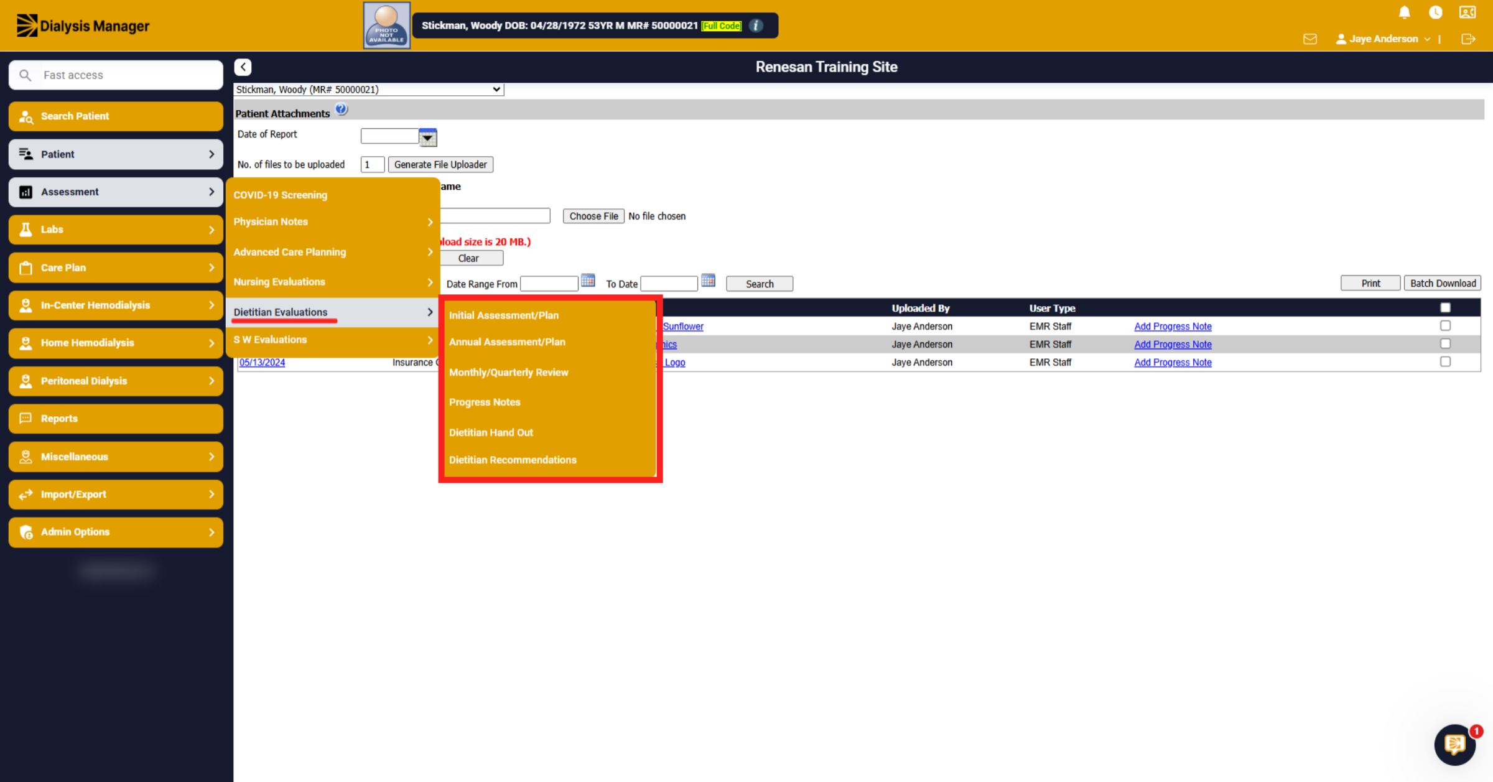Image resolution: width=1493 pixels, height=782 pixels.
Task: Open the patient selector dropdown
Action: pyautogui.click(x=369, y=90)
